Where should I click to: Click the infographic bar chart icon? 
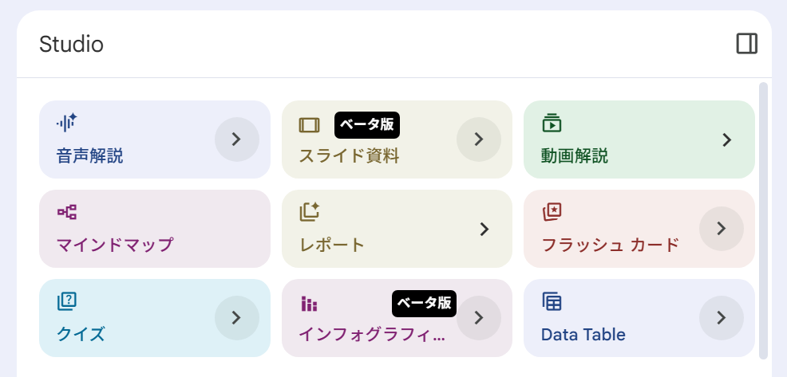tap(309, 304)
